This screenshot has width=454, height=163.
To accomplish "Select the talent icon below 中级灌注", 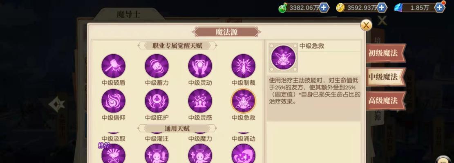I will 157,154.
